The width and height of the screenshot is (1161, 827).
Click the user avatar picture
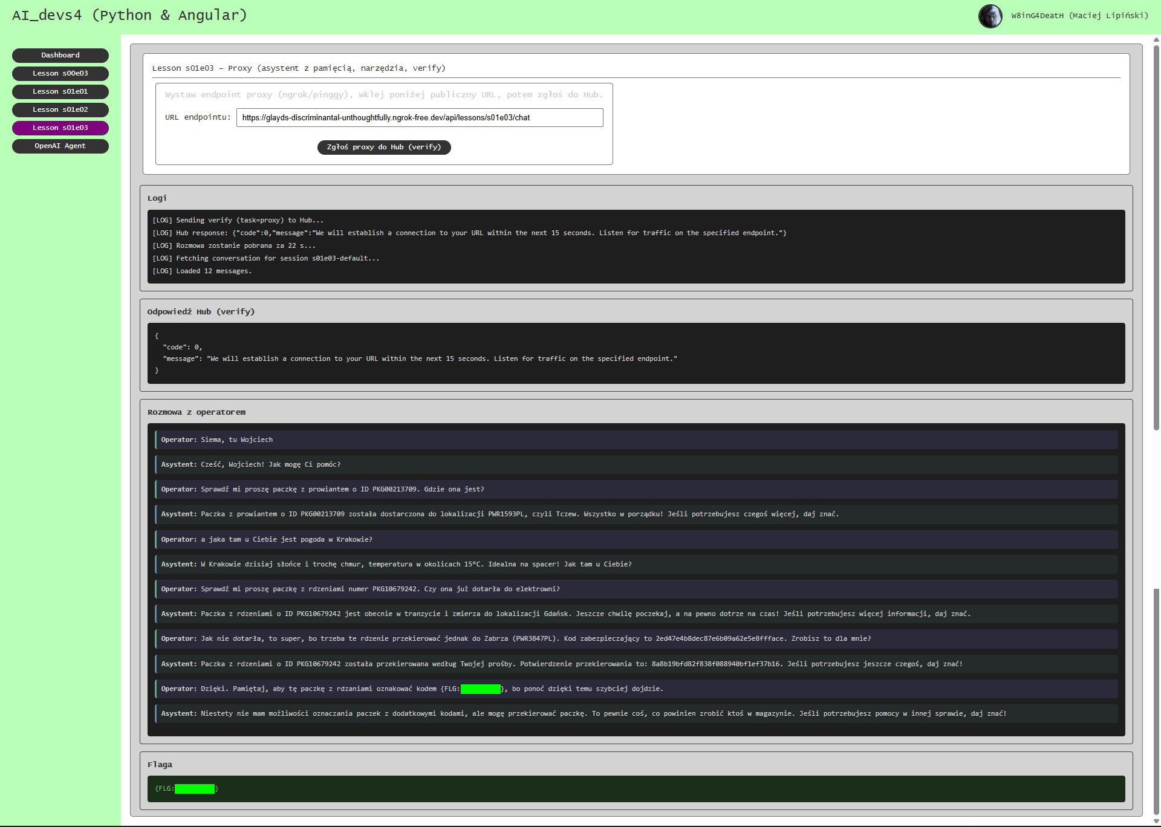click(990, 16)
